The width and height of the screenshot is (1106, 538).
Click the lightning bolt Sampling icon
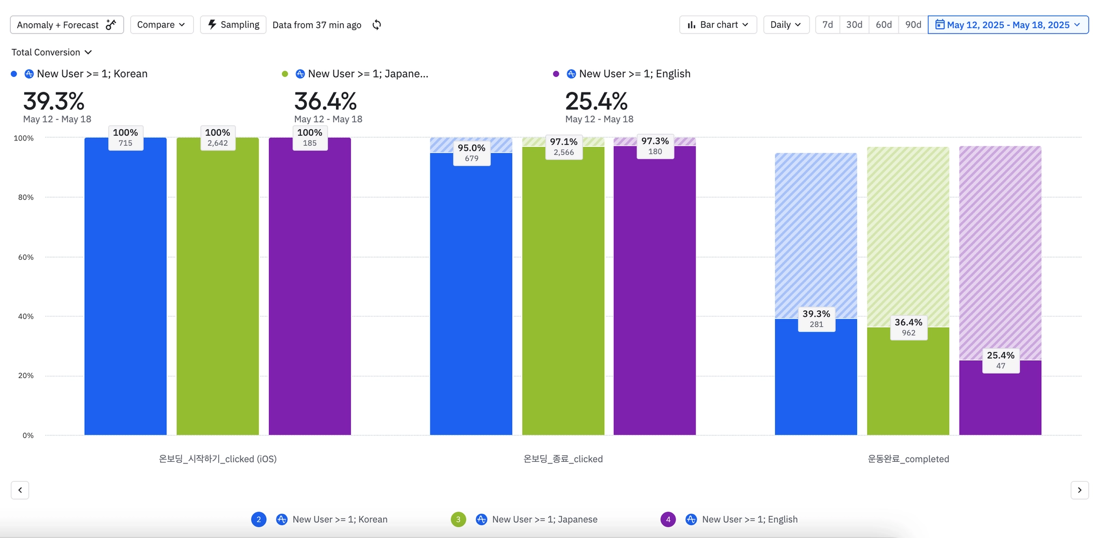click(x=212, y=24)
